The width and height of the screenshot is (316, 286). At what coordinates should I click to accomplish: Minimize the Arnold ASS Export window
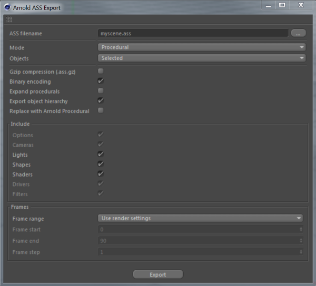[268, 5]
